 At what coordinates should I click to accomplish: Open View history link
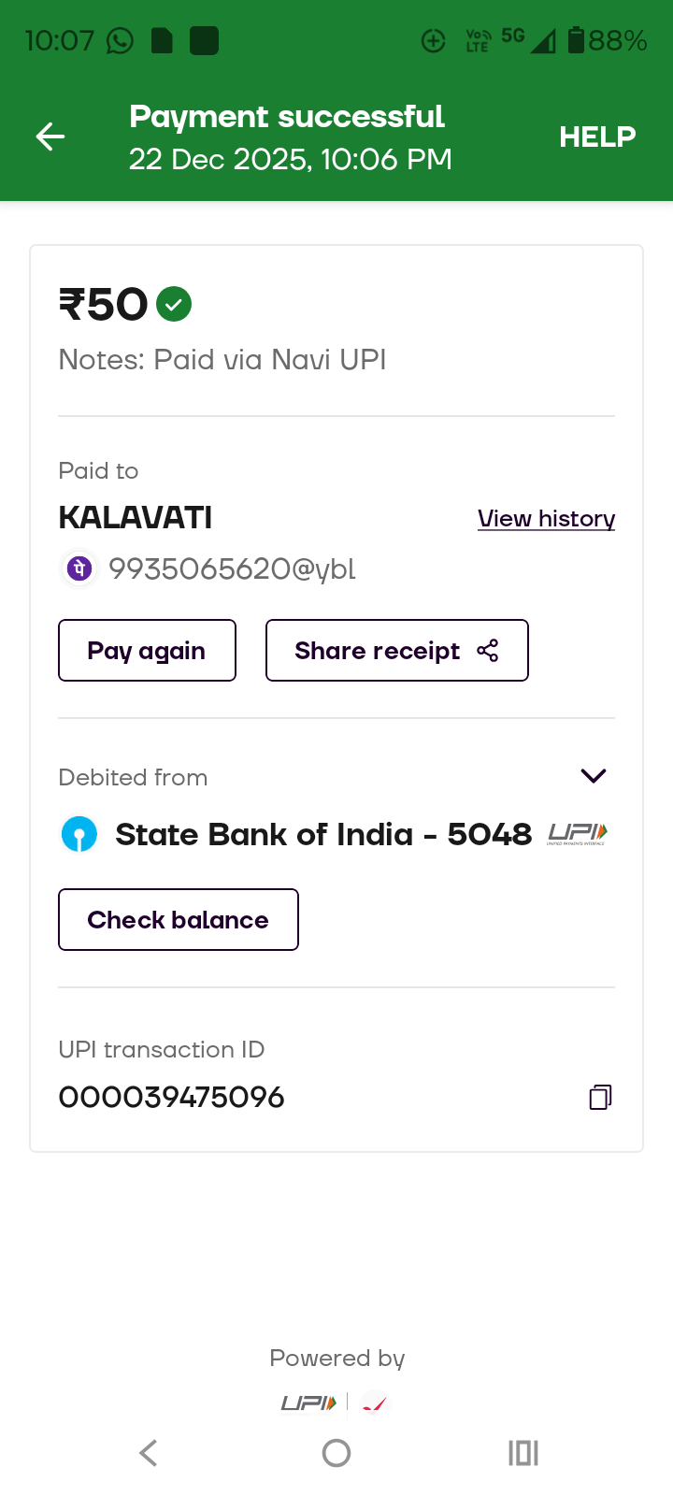546,519
